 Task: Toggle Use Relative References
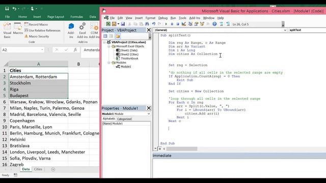click(x=42, y=30)
